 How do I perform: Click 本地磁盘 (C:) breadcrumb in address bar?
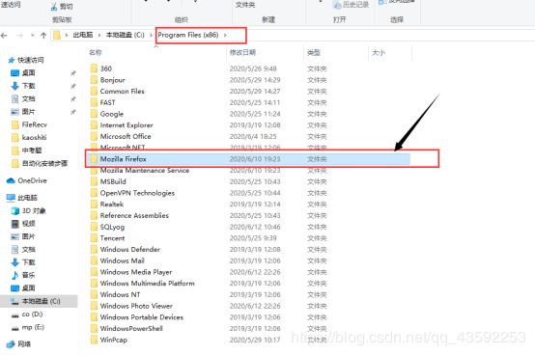[x=126, y=35]
